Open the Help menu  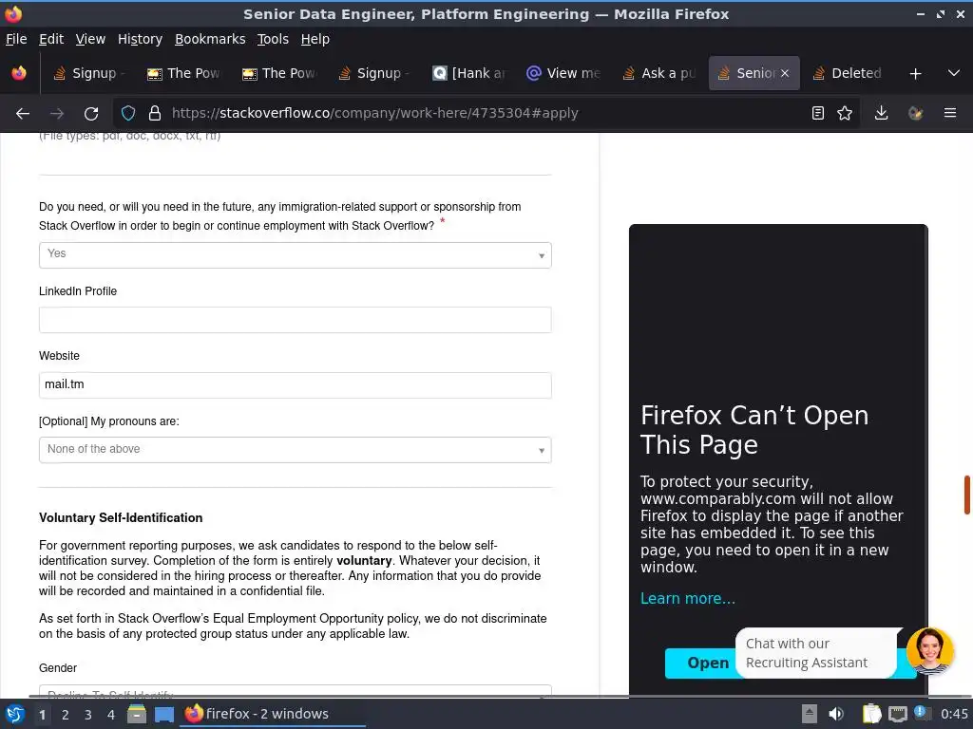pos(315,39)
